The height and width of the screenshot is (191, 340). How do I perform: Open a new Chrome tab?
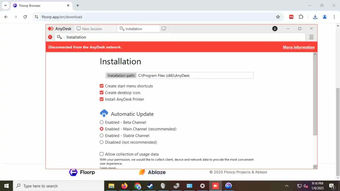78,5
